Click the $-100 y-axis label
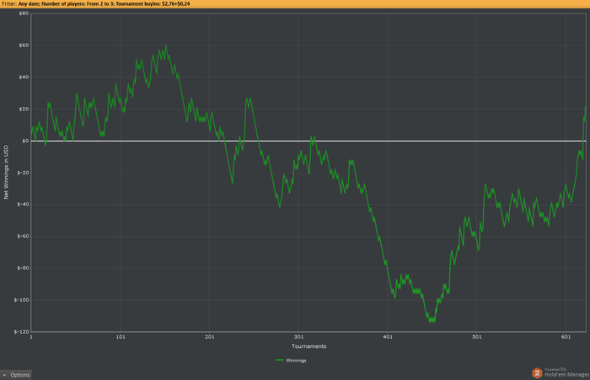 pos(22,300)
